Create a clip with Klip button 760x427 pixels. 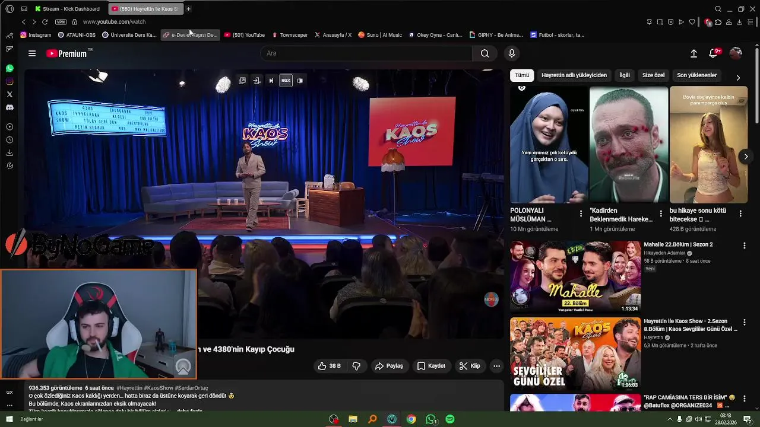pyautogui.click(x=470, y=366)
